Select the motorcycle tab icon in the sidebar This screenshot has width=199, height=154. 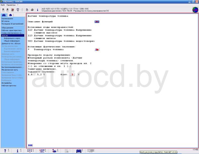pos(10,15)
